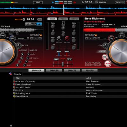Switch to the SAMPLER tab

pyautogui.click(x=54, y=70)
